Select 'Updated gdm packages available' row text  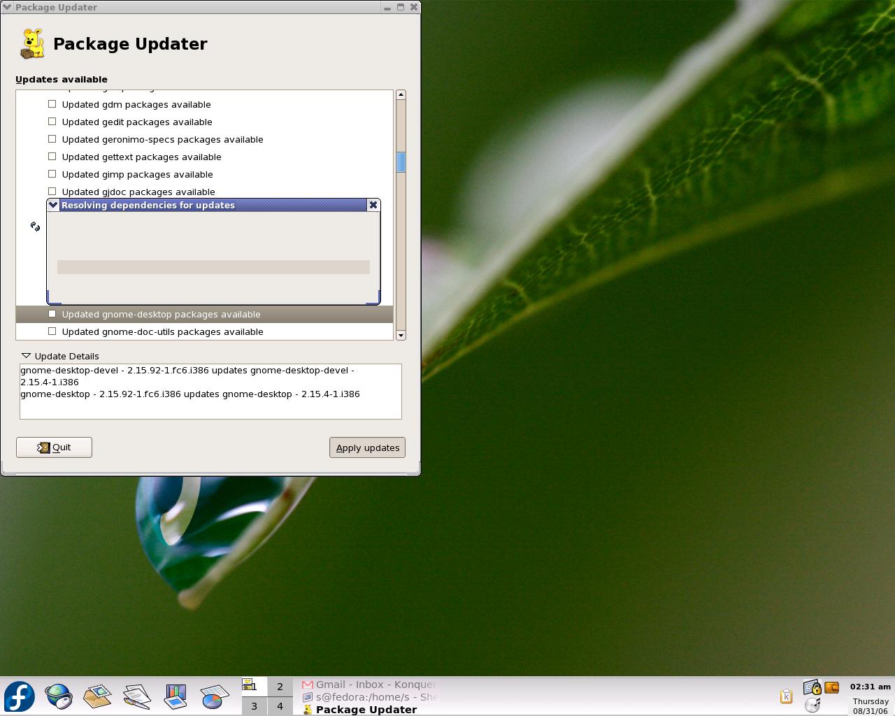pos(136,104)
